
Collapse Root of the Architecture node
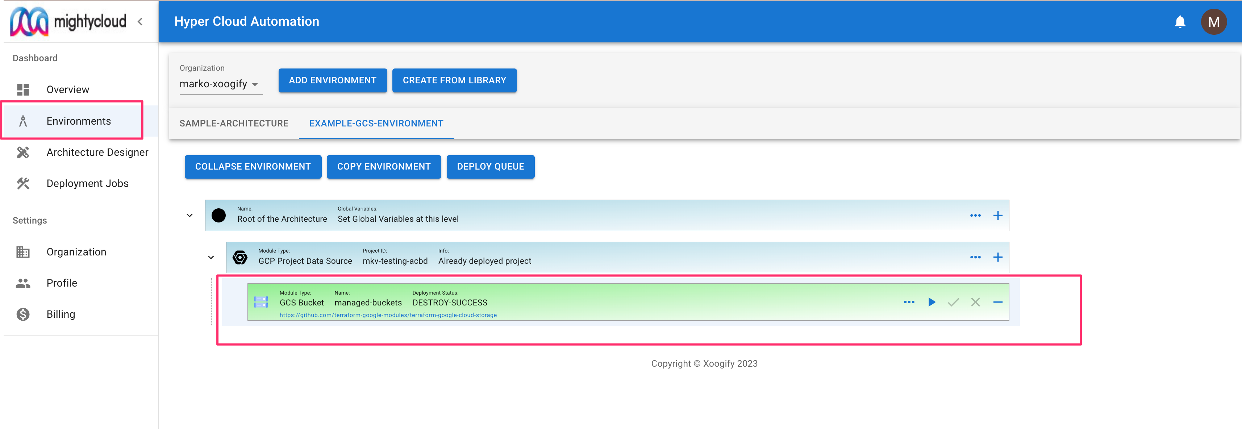[189, 216]
